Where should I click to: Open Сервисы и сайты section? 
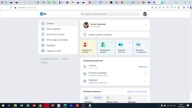click(x=58, y=51)
